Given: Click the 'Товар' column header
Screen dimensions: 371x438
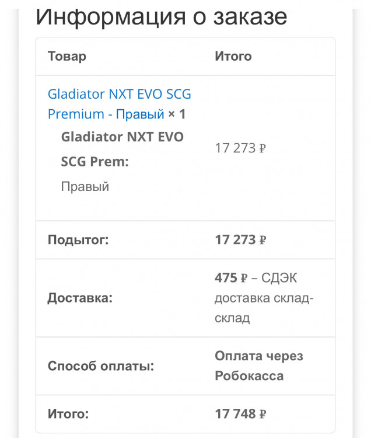Looking at the screenshot, I should coord(66,57).
